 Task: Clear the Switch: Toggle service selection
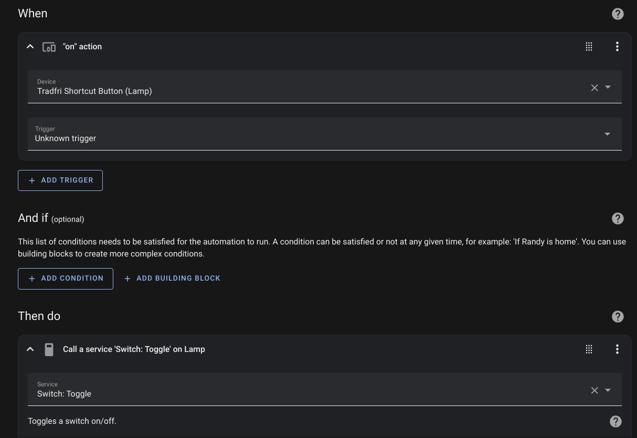[x=594, y=390]
